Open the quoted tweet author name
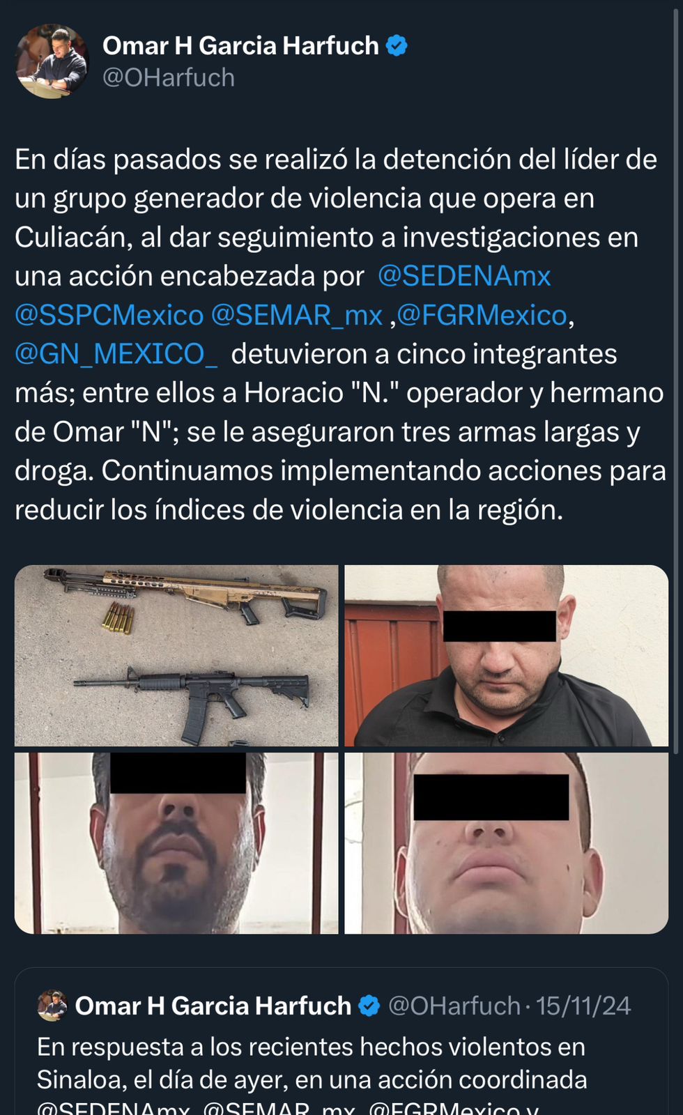The height and width of the screenshot is (1115, 683). pos(213,1006)
